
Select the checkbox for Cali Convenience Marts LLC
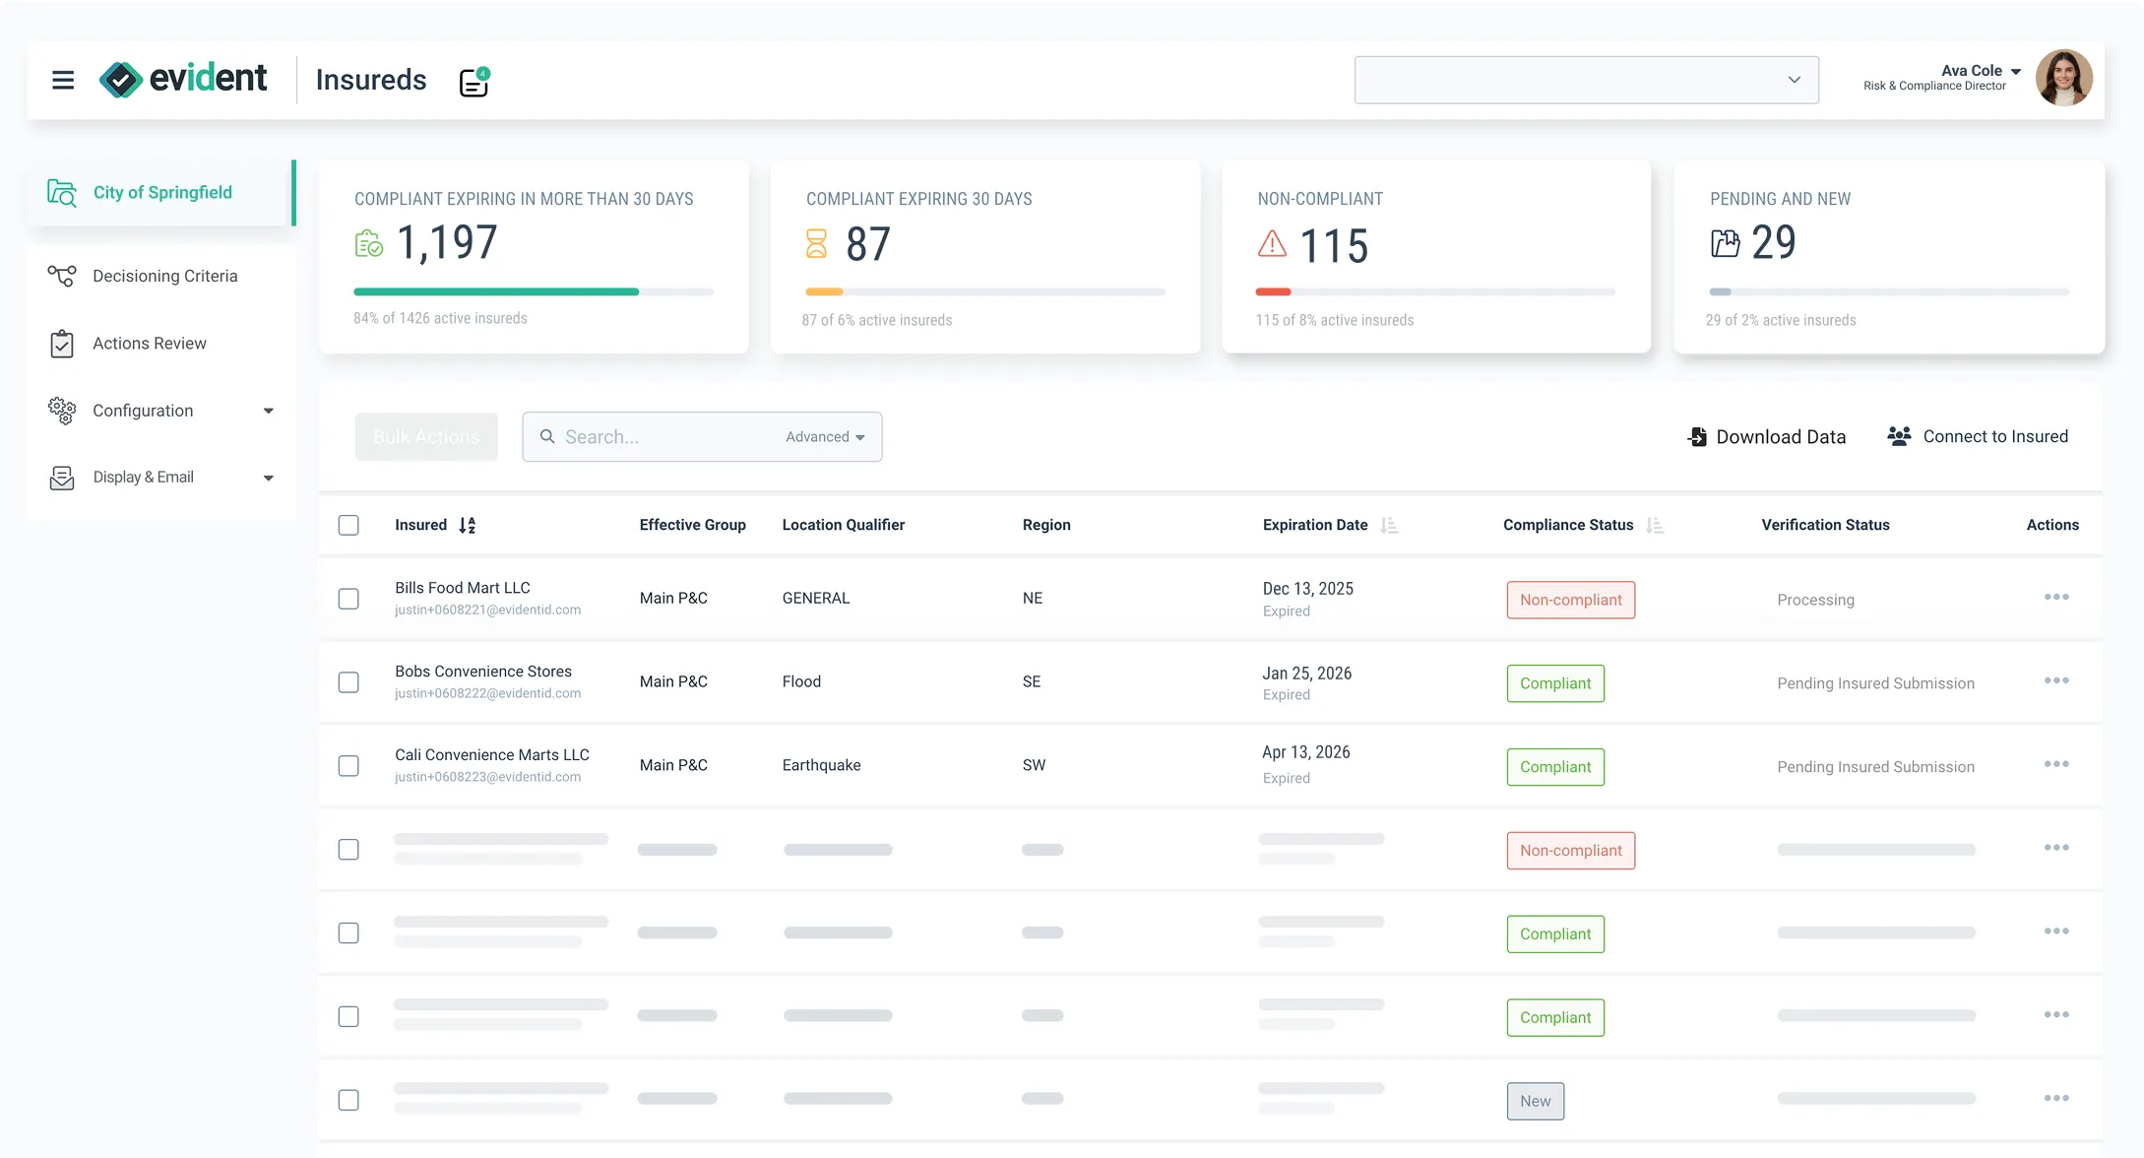pyautogui.click(x=348, y=765)
